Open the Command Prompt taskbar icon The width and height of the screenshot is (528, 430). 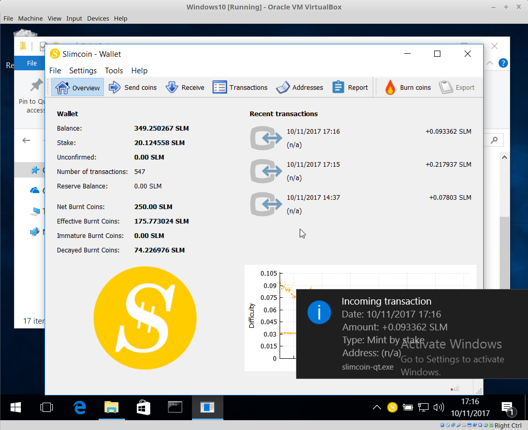click(x=175, y=407)
